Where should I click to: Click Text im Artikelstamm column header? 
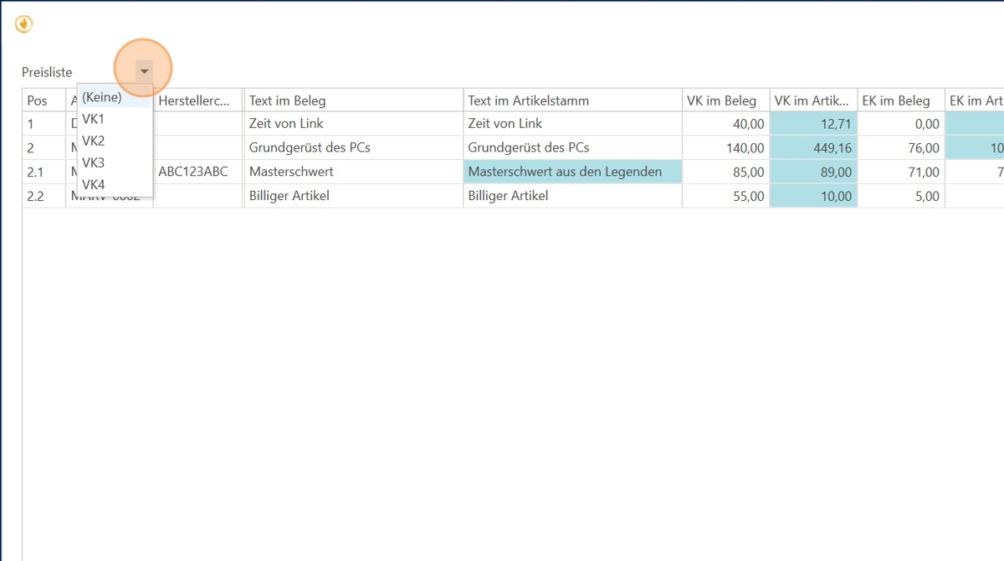572,100
